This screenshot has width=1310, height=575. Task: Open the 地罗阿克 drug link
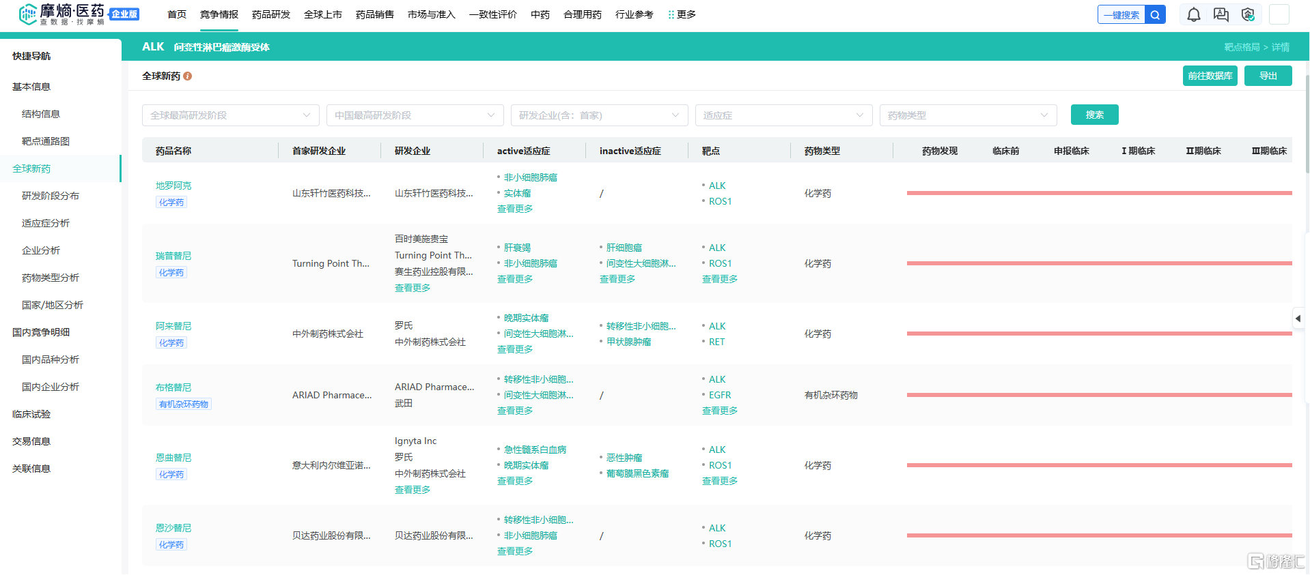click(173, 186)
